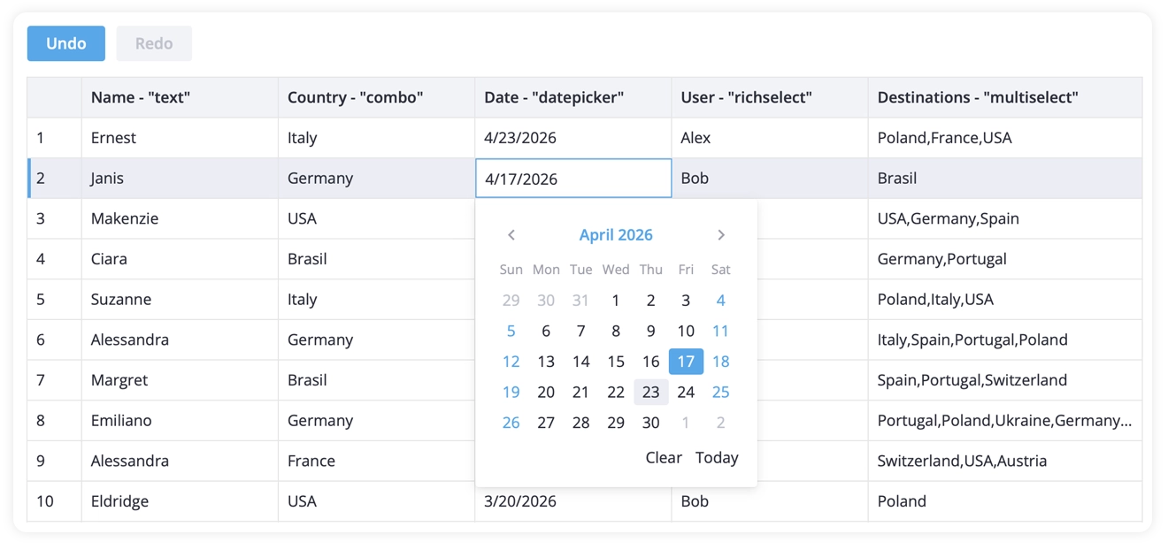Select April 30 in the calendar
The image size is (1168, 557).
pyautogui.click(x=651, y=422)
